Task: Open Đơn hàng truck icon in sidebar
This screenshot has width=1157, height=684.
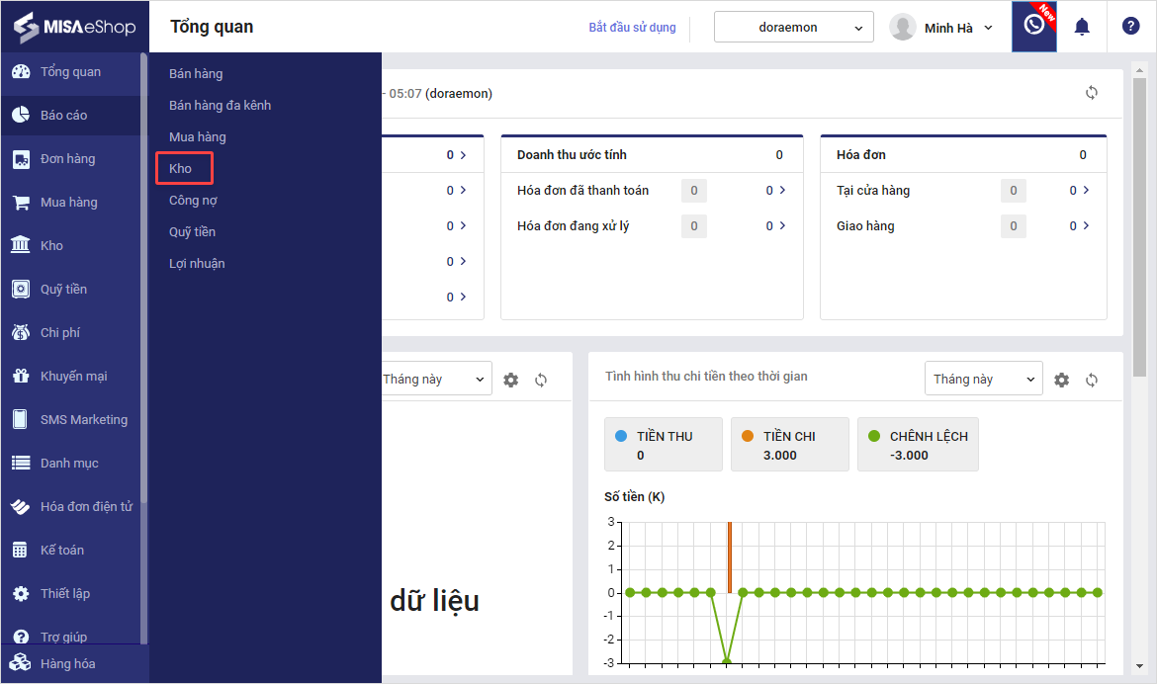Action: pos(22,158)
